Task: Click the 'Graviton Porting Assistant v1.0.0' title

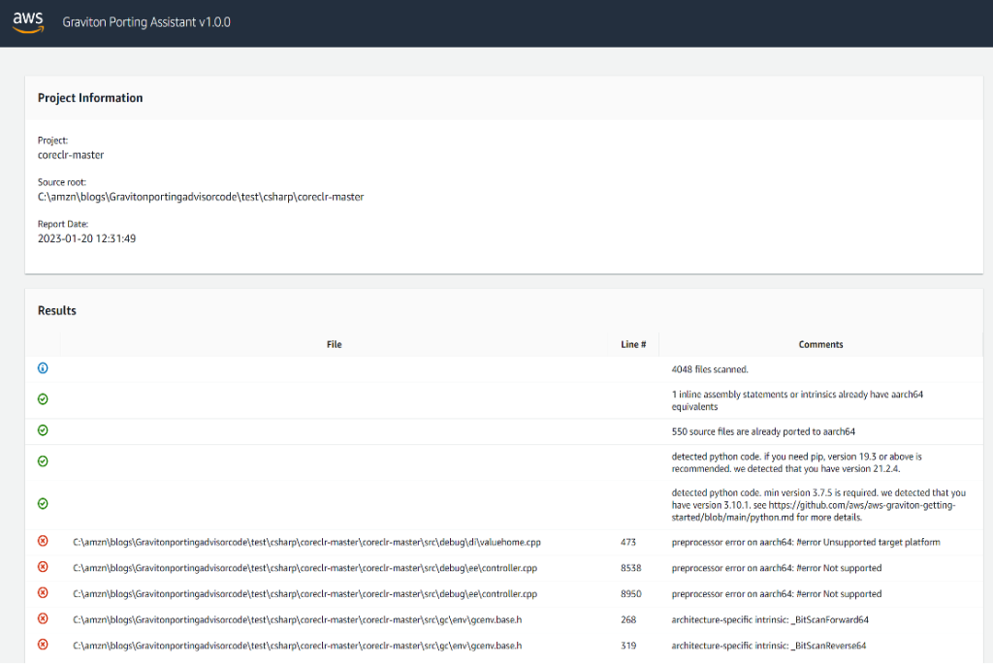Action: (x=145, y=20)
